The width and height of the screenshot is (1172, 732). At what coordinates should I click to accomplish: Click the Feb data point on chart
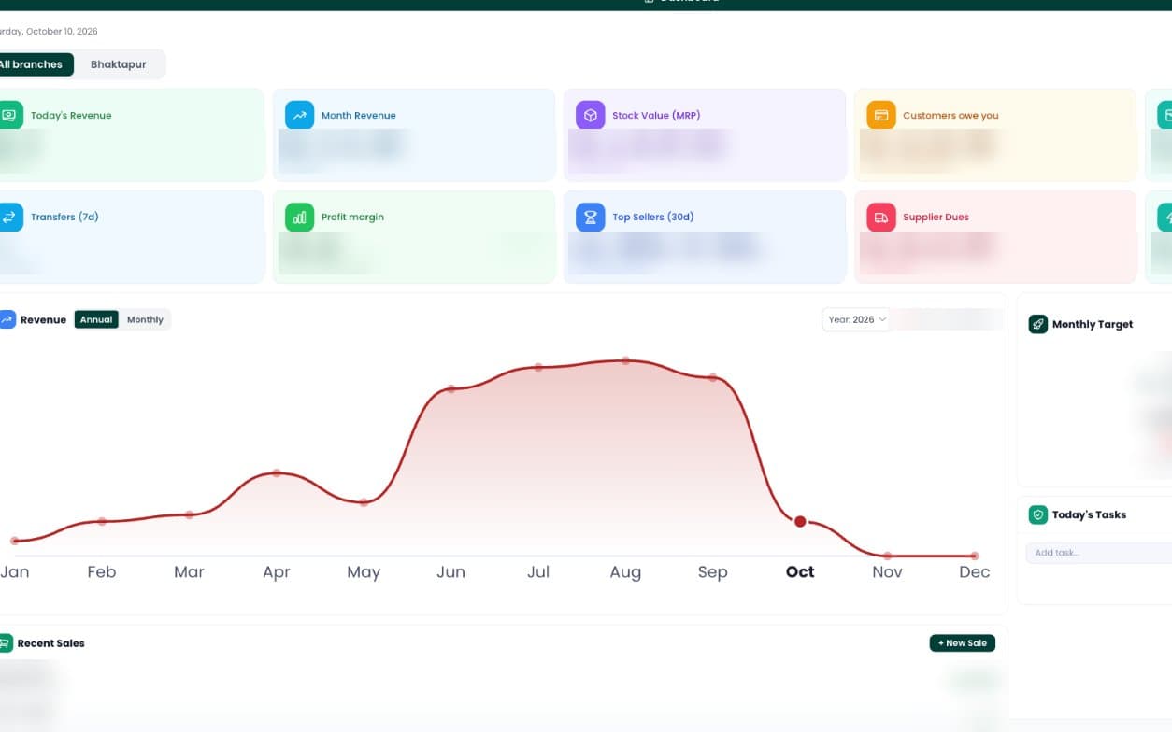(102, 521)
